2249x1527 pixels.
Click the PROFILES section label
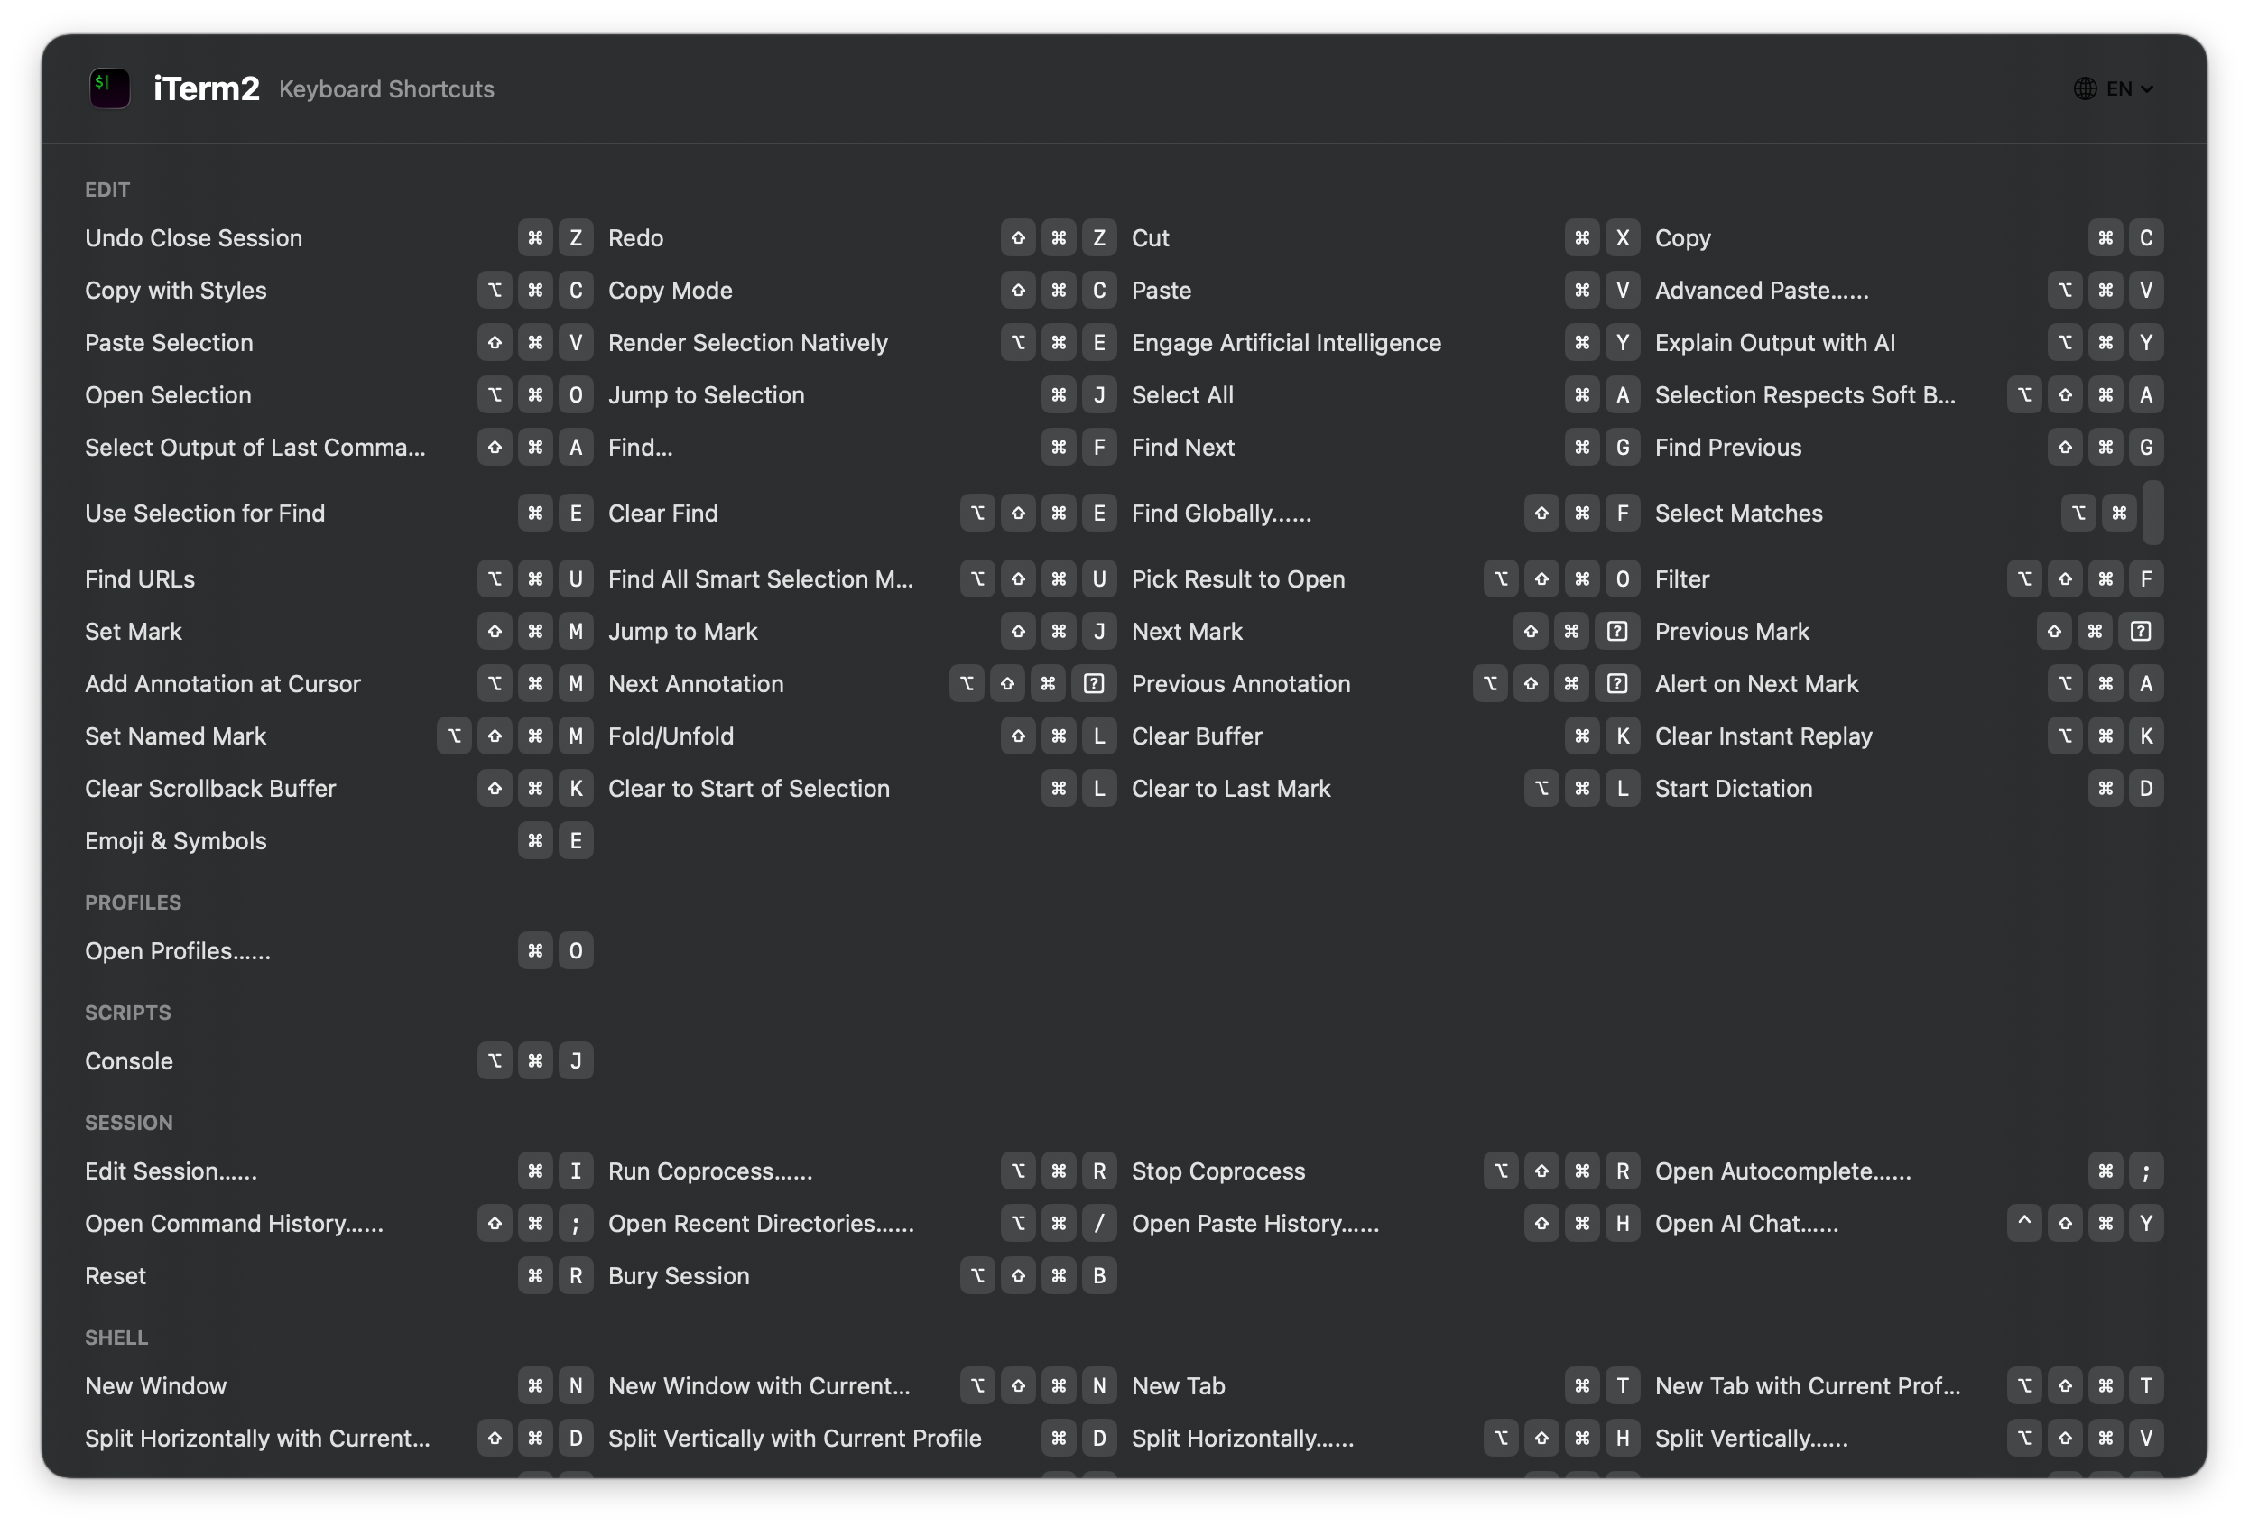pos(133,902)
